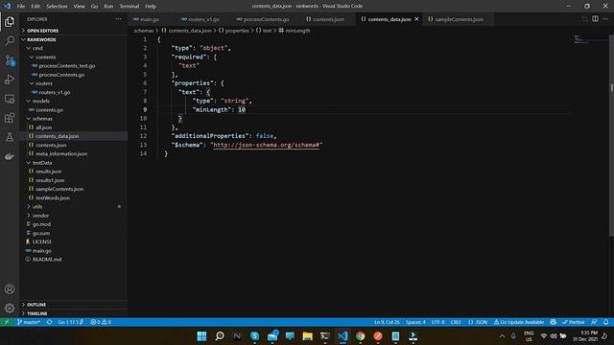Click the editor minimap
The height and width of the screenshot is (345, 614).
tap(591, 39)
